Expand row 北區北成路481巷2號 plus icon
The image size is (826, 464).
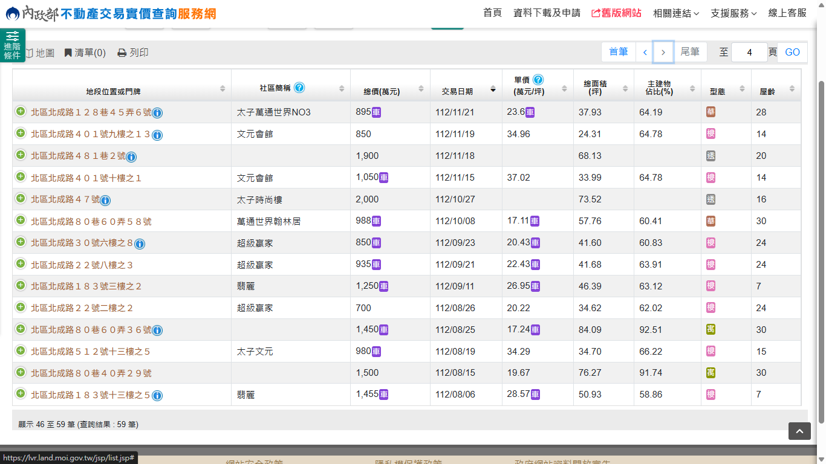coord(21,155)
